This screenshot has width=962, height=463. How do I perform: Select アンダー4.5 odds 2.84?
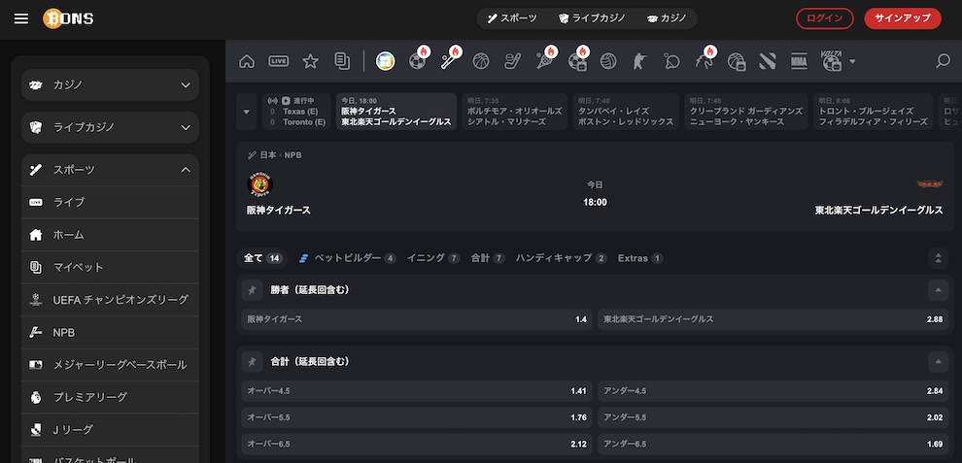tap(773, 390)
